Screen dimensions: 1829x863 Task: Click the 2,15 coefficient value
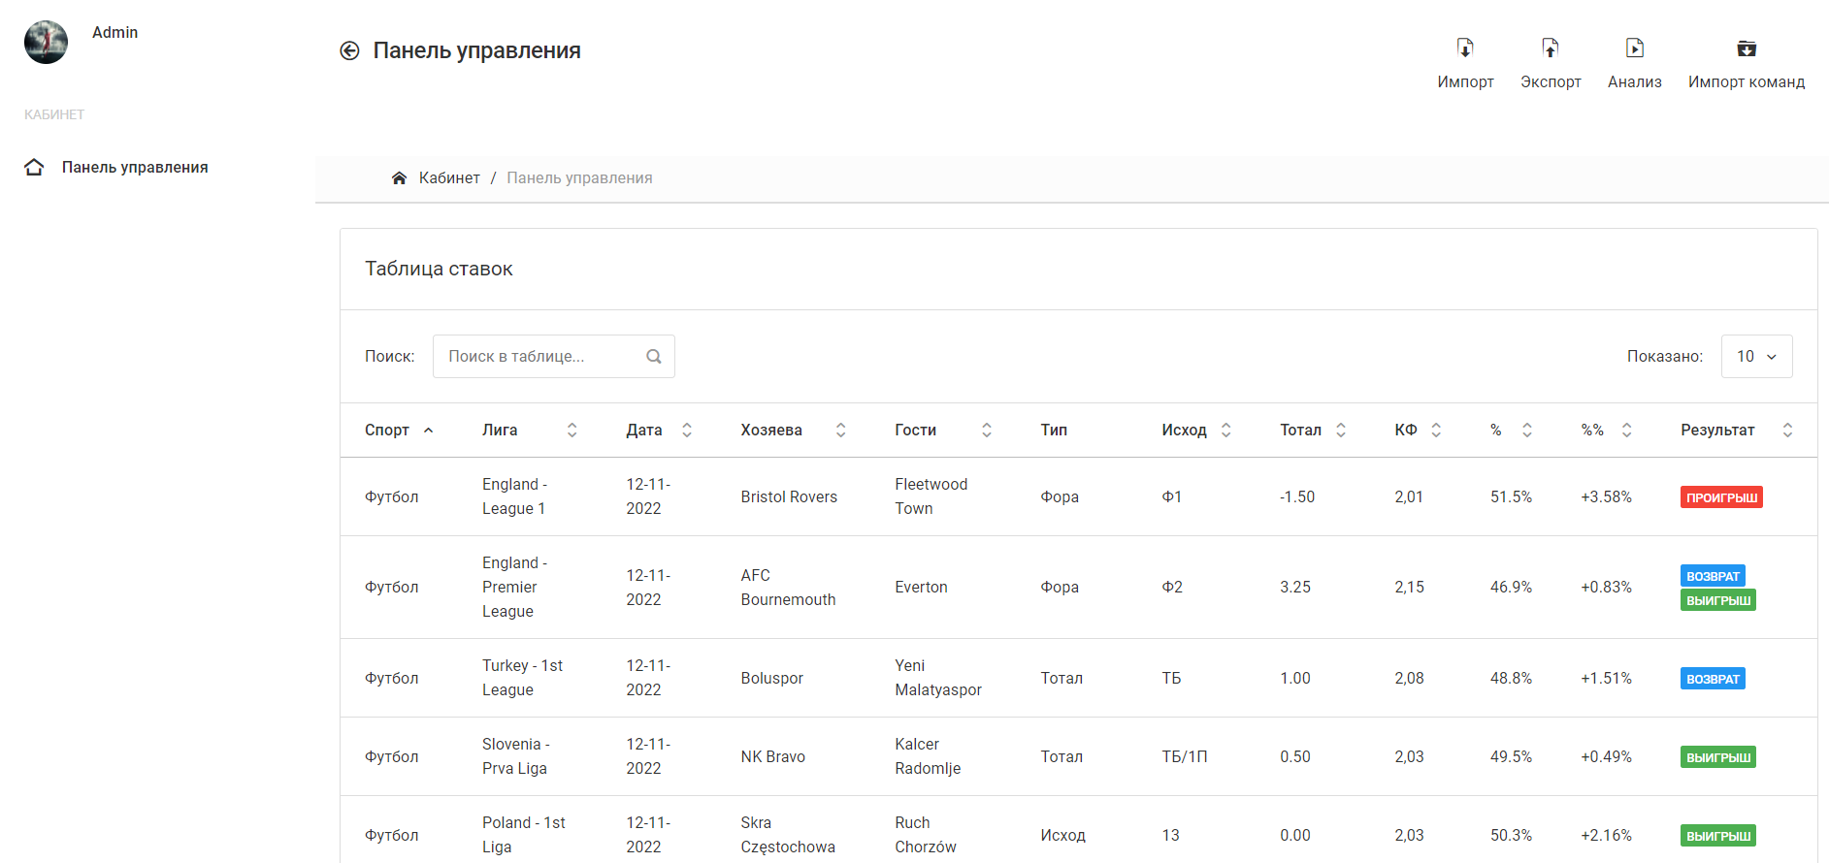(x=1410, y=587)
